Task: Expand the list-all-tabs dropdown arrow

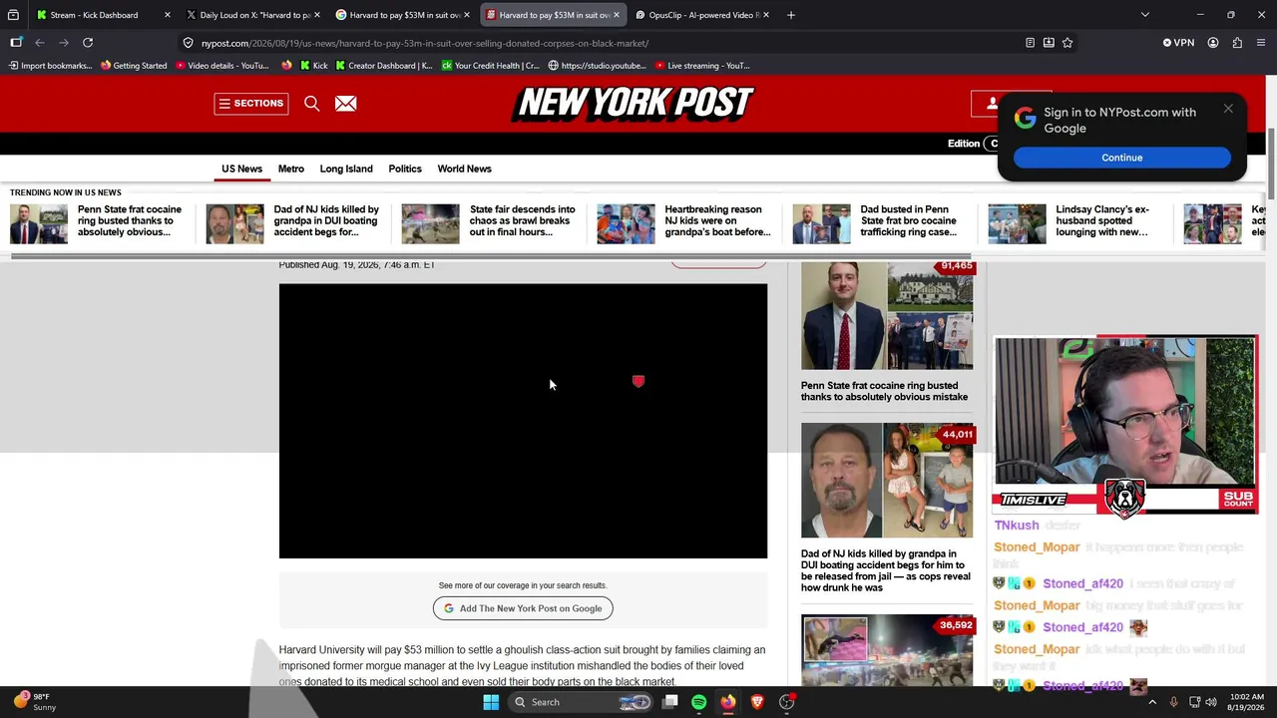Action: coord(1145,15)
